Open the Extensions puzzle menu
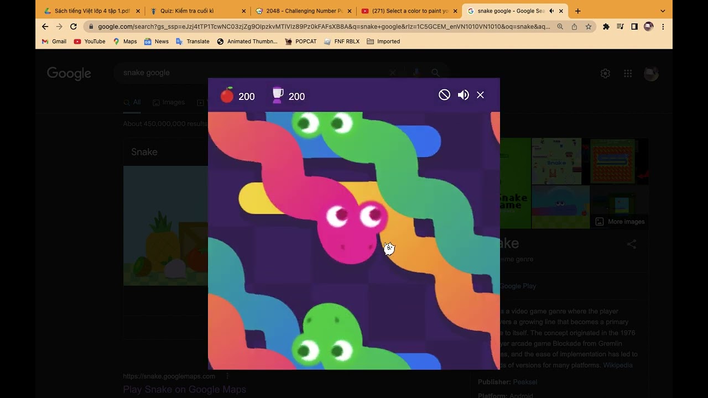708x398 pixels. (x=606, y=27)
